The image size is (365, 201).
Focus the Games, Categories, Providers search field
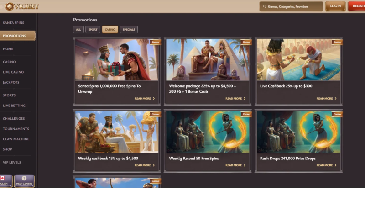[x=291, y=6]
